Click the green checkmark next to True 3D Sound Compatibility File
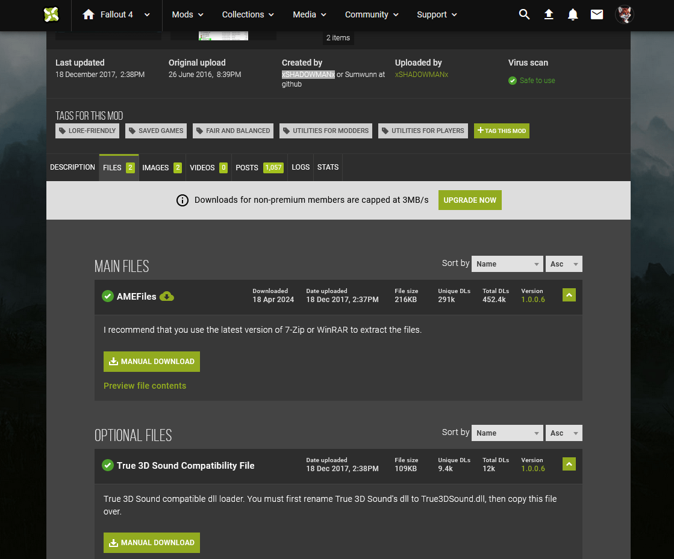674x559 pixels. tap(107, 465)
